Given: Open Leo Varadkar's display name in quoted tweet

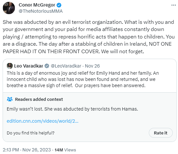Looking at the screenshot, I should (29, 66).
